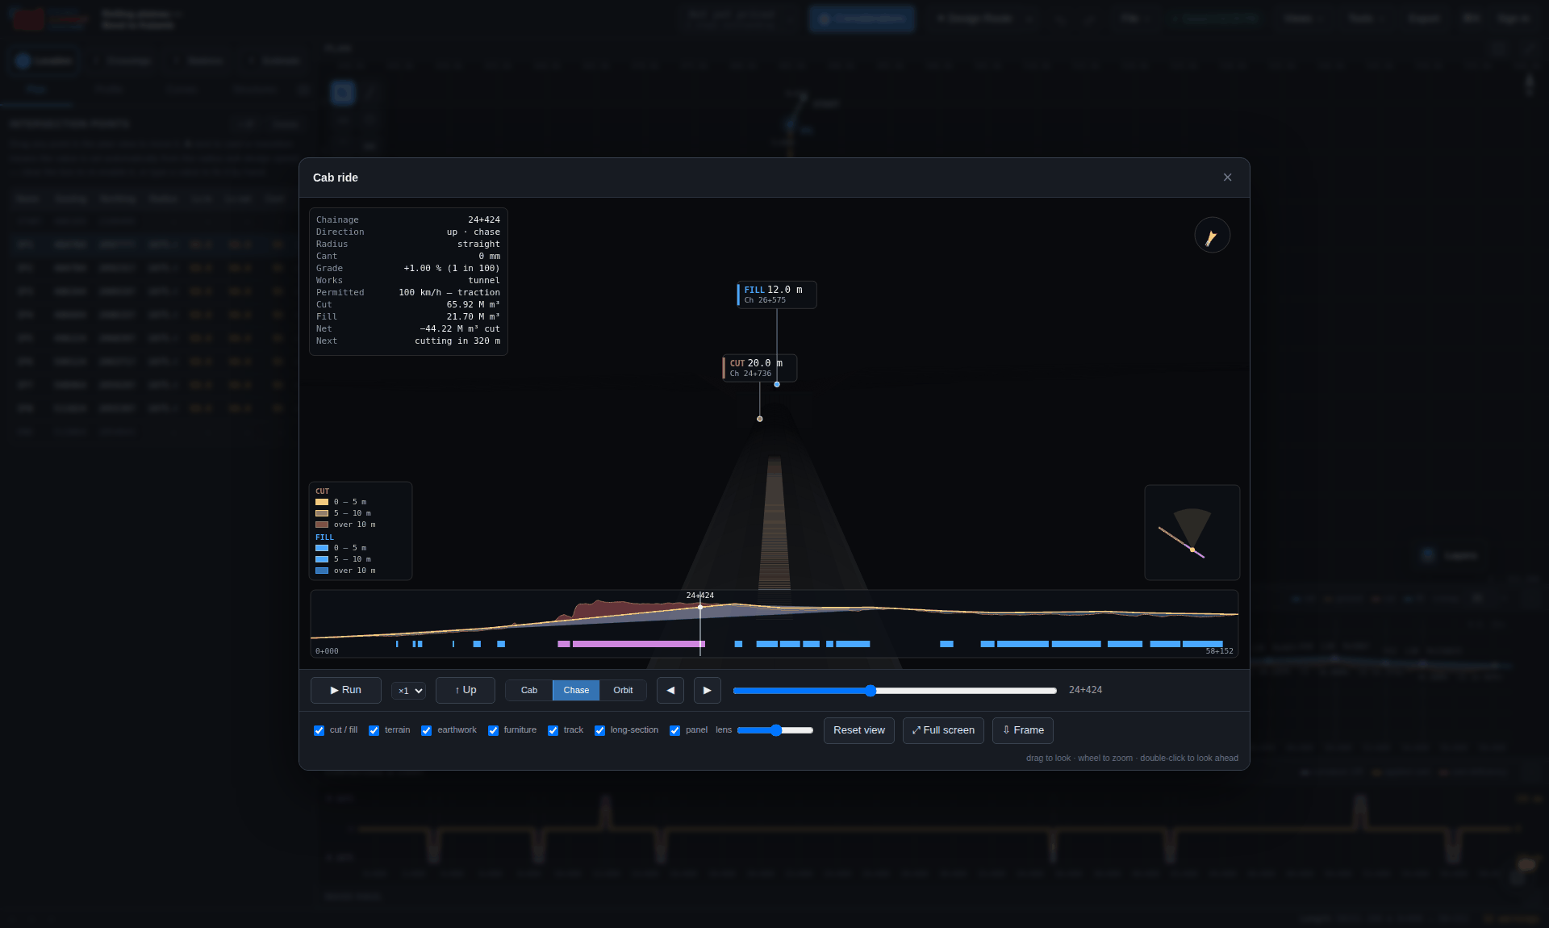Click the 'cutting in 320 m' Next value
This screenshot has width=1549, height=928.
point(457,341)
